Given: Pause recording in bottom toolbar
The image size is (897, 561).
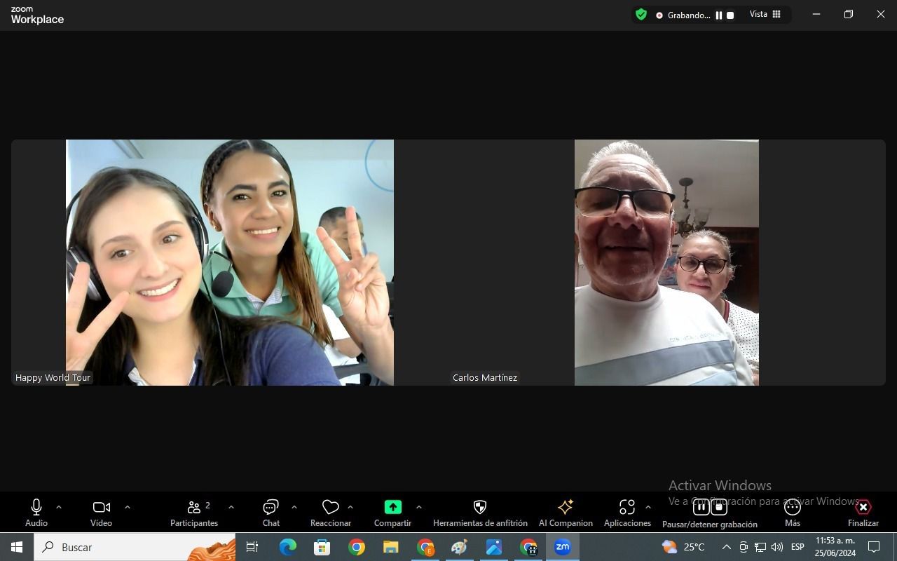Looking at the screenshot, I should pos(701,507).
